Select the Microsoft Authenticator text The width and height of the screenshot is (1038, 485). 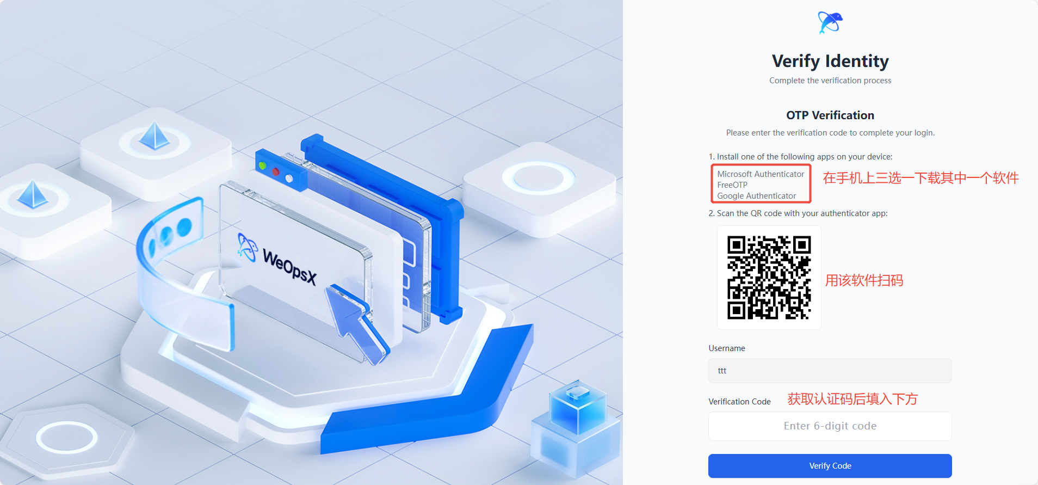[761, 174]
